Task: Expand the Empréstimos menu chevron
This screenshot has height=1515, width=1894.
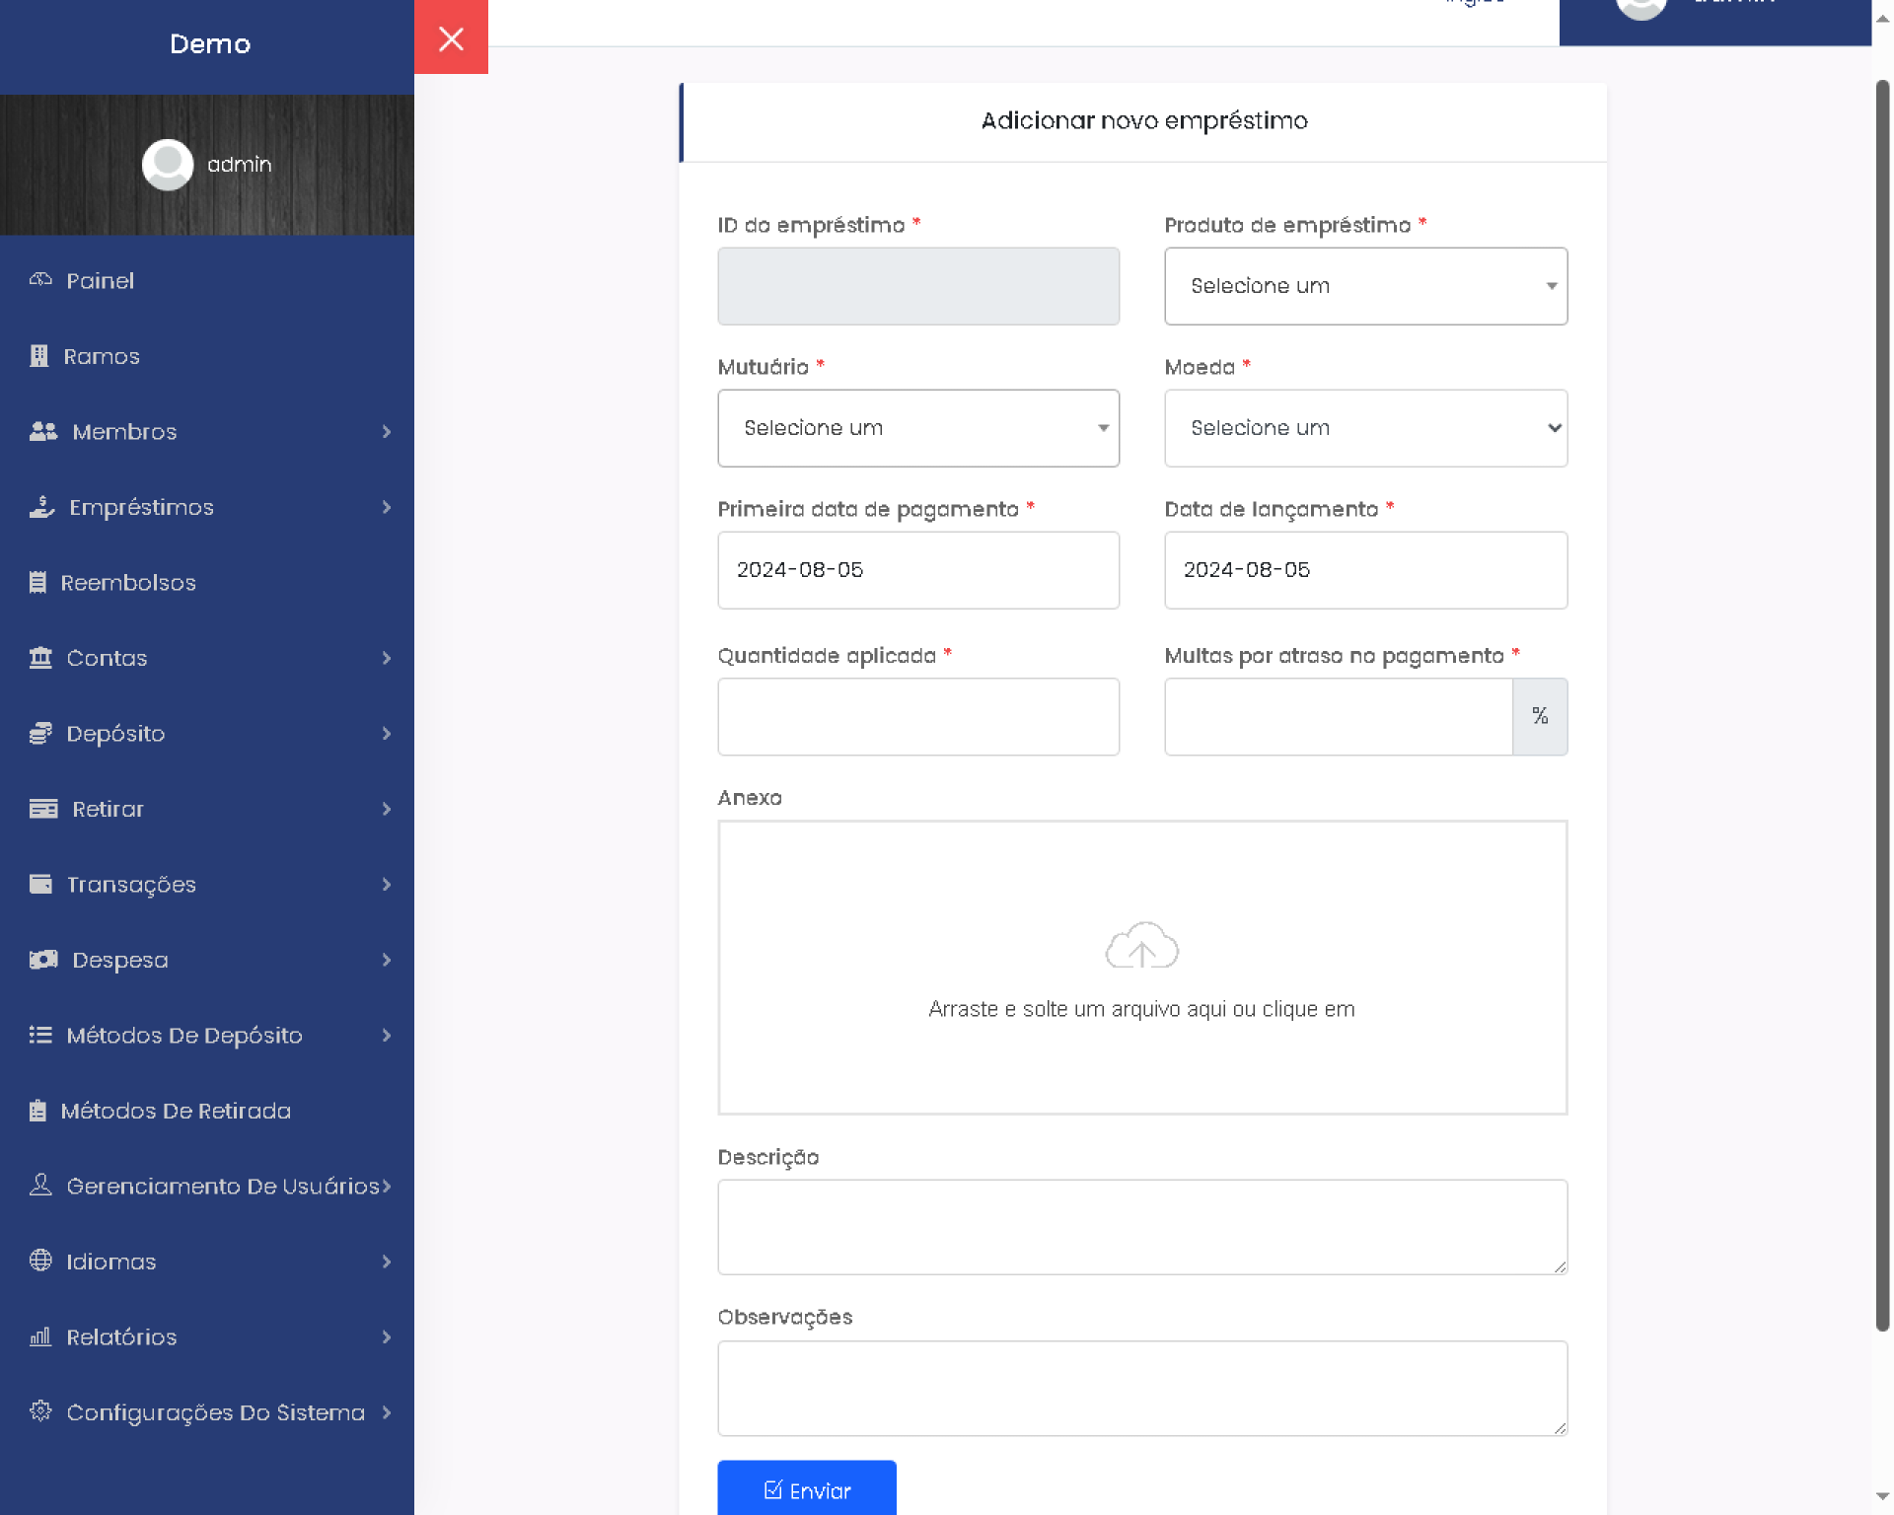Action: [387, 507]
